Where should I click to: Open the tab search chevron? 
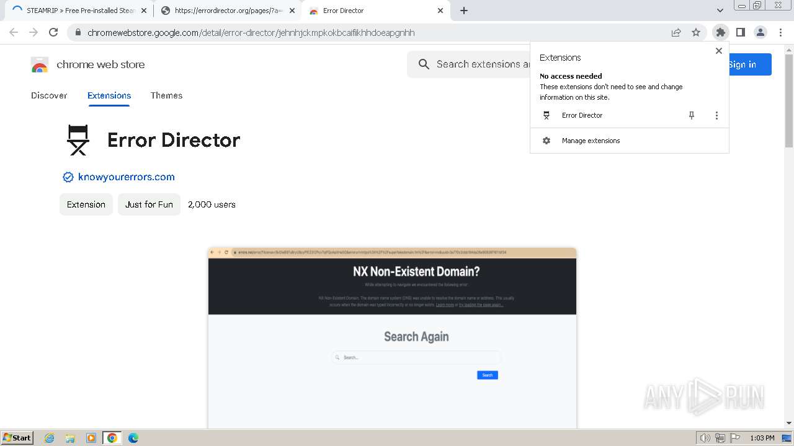(x=720, y=11)
